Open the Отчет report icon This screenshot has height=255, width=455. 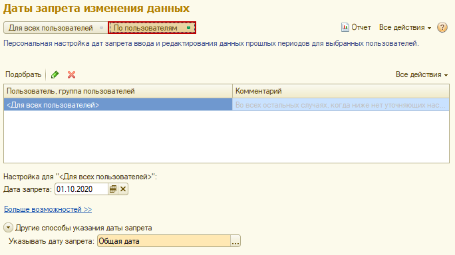[345, 27]
